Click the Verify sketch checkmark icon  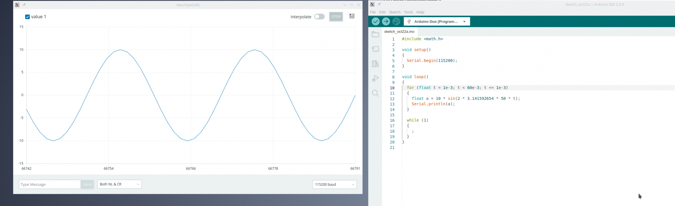(x=375, y=21)
